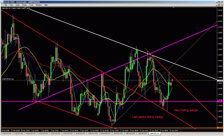The width and height of the screenshot is (224, 136).
Task: Click the 'Last weeks falling wedge' text label
Action: click(147, 117)
